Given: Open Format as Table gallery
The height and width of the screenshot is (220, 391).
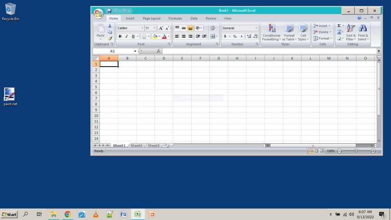Looking at the screenshot, I should 289,33.
